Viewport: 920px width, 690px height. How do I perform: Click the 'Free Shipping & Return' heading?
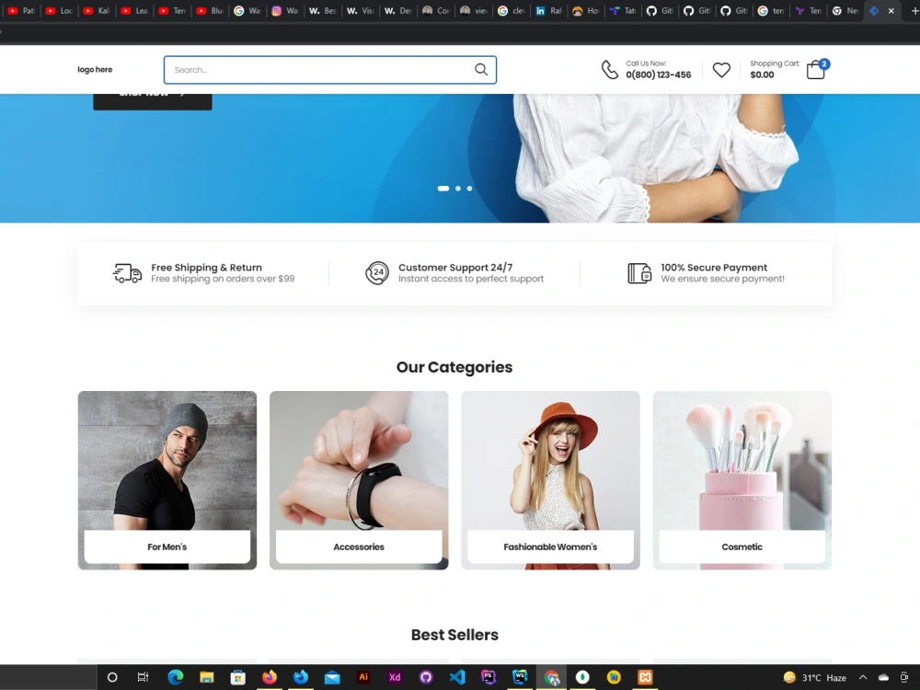(206, 268)
